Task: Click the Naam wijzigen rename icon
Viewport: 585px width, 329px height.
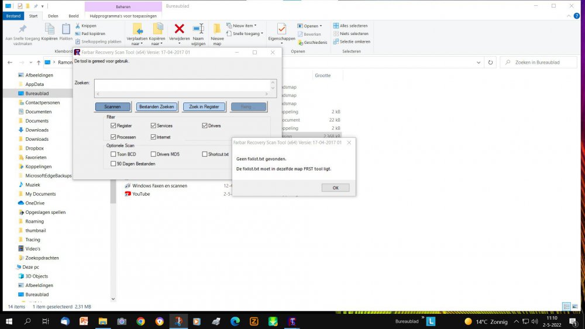Action: pos(198,29)
